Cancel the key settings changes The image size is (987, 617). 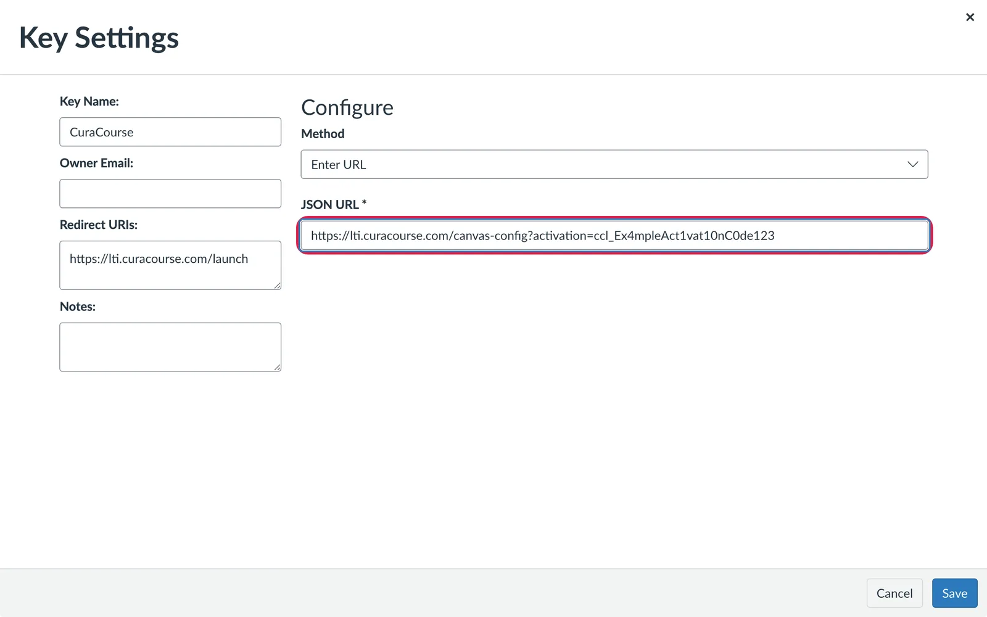pos(894,593)
